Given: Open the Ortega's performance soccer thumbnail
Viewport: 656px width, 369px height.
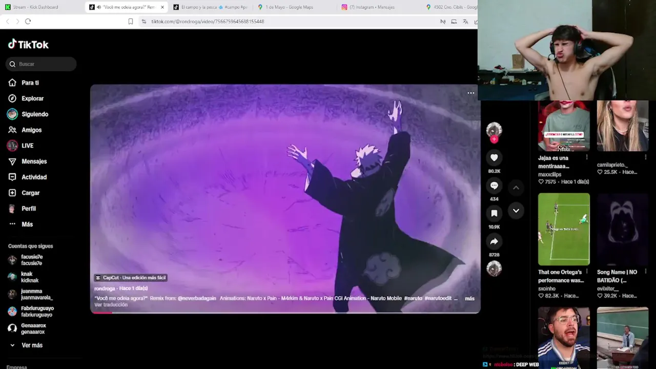Looking at the screenshot, I should 564,229.
